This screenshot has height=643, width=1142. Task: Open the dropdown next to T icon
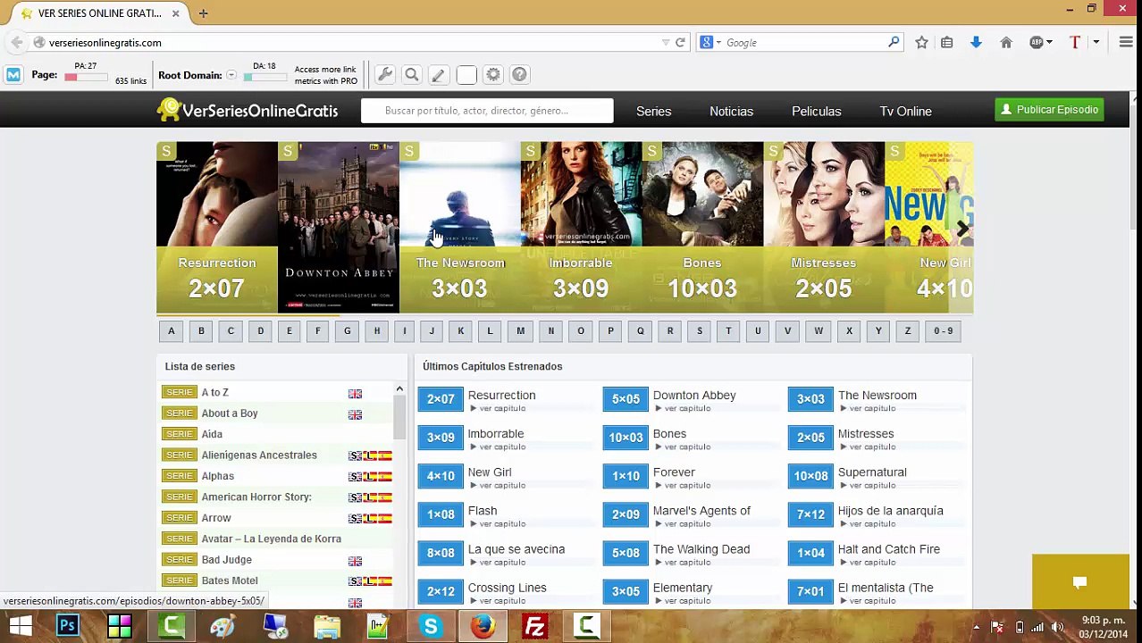[1096, 42]
